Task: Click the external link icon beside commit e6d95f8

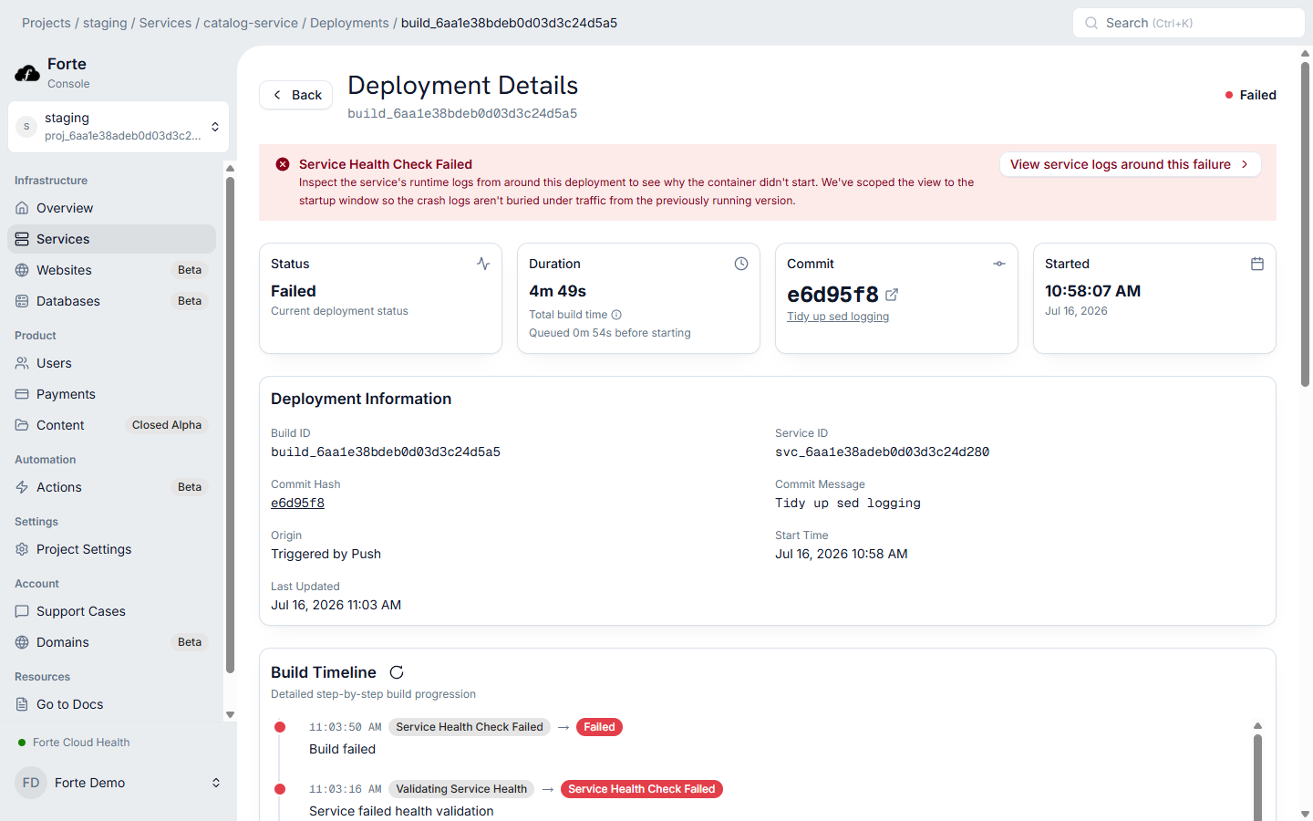Action: click(x=892, y=295)
